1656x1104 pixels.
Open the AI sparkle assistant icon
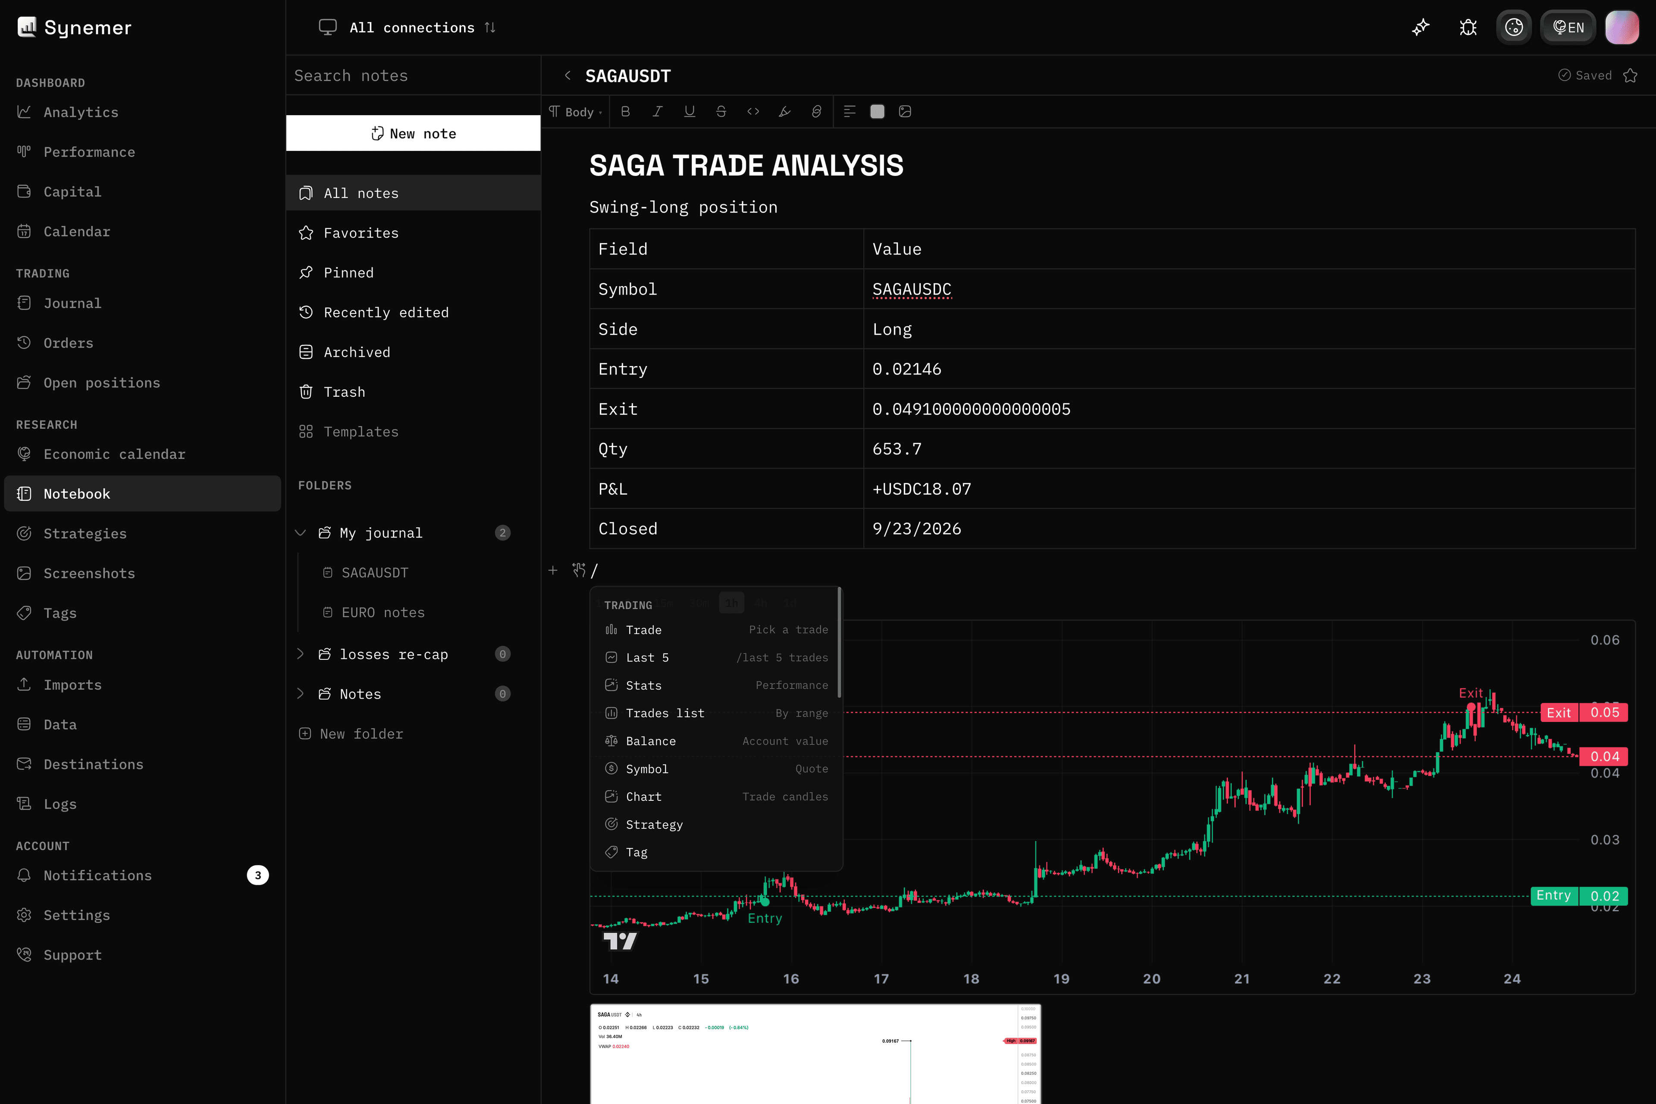pyautogui.click(x=1421, y=28)
